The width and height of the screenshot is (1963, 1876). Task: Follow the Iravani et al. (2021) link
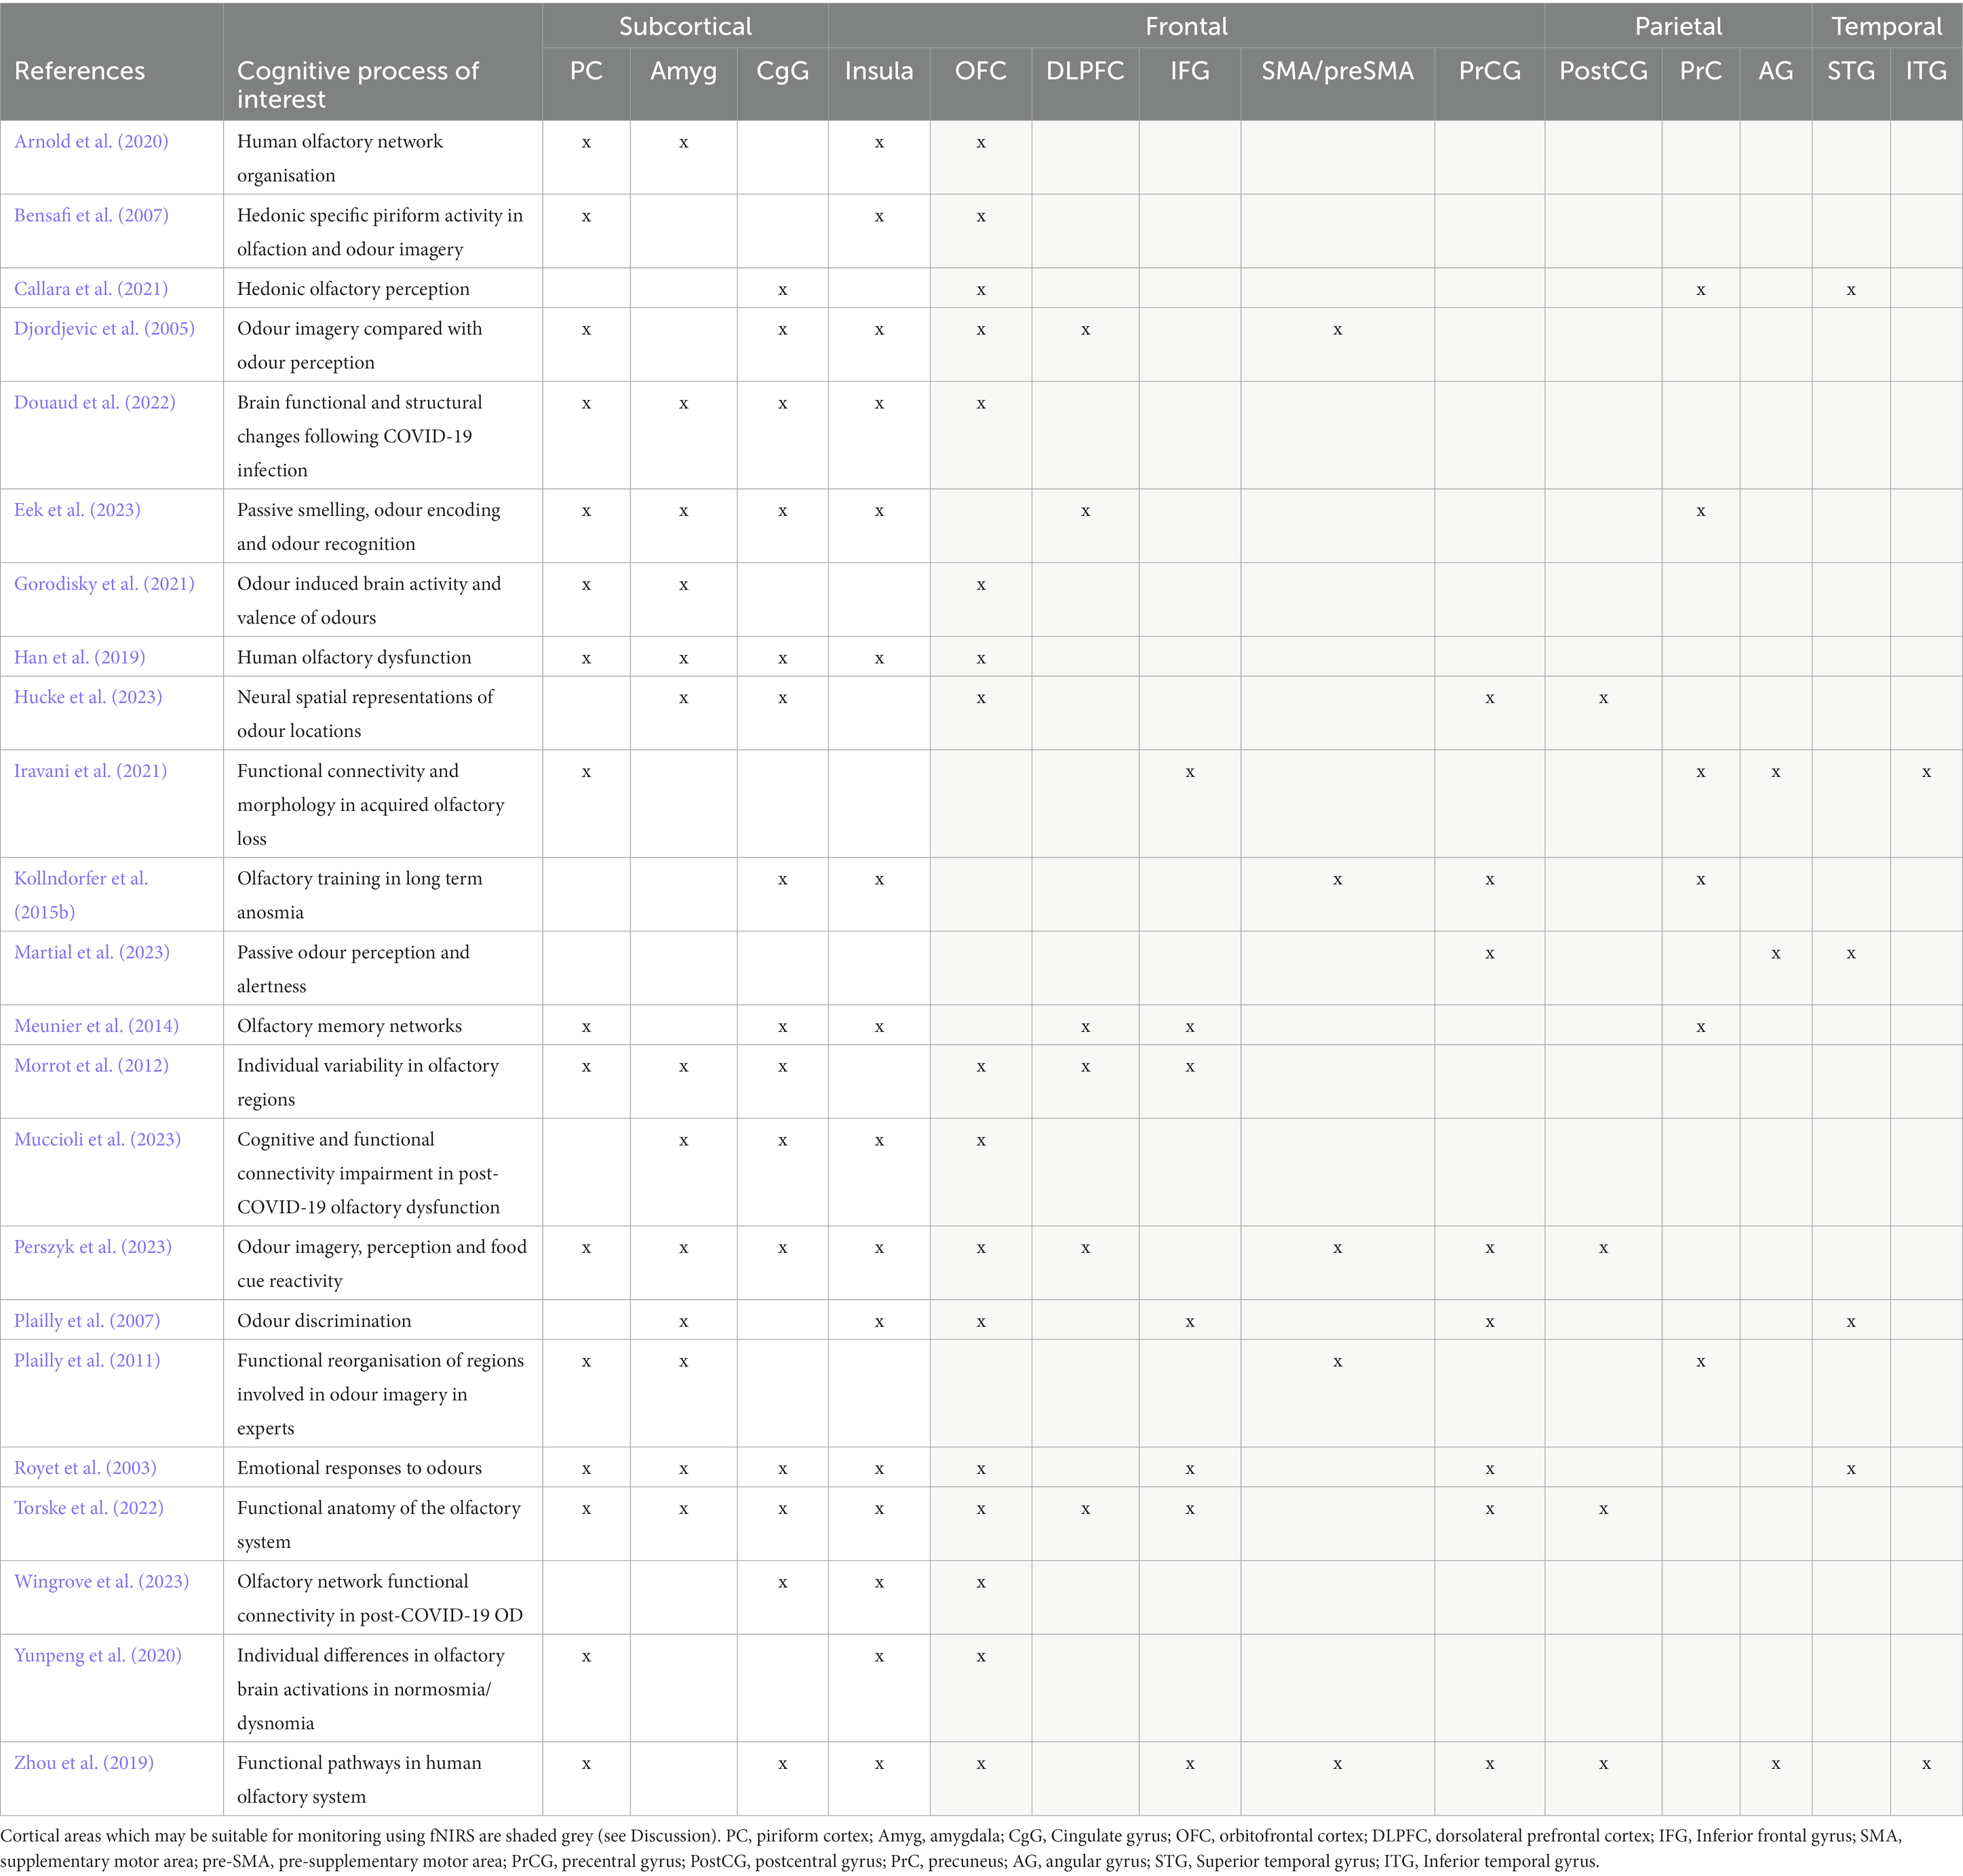(x=91, y=771)
